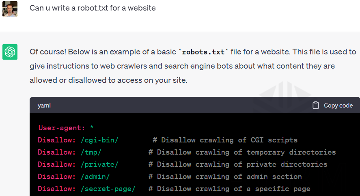Click the inline 'robots.txt' code text

203,52
